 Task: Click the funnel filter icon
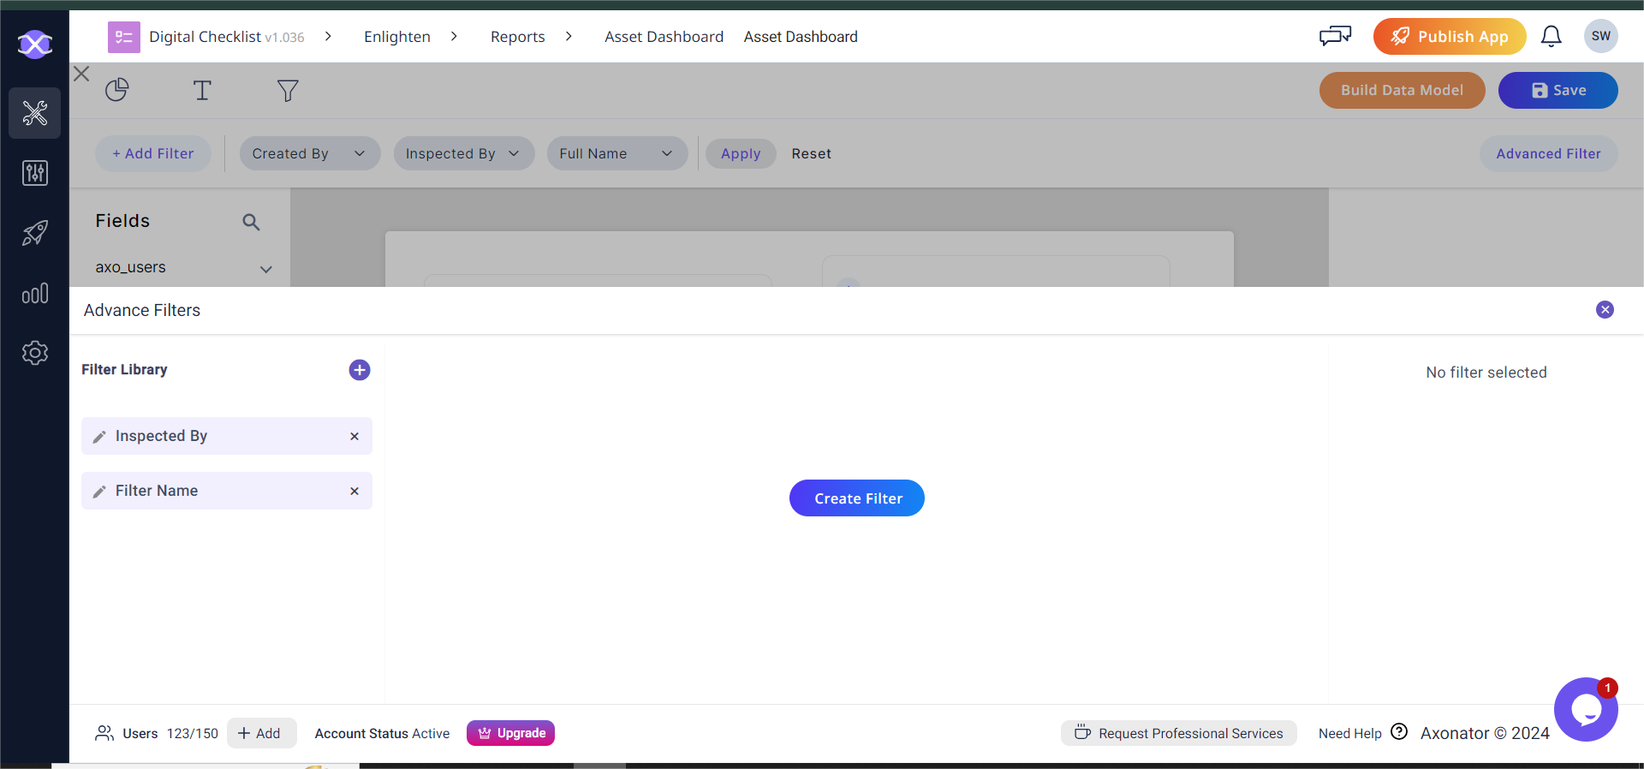288,90
